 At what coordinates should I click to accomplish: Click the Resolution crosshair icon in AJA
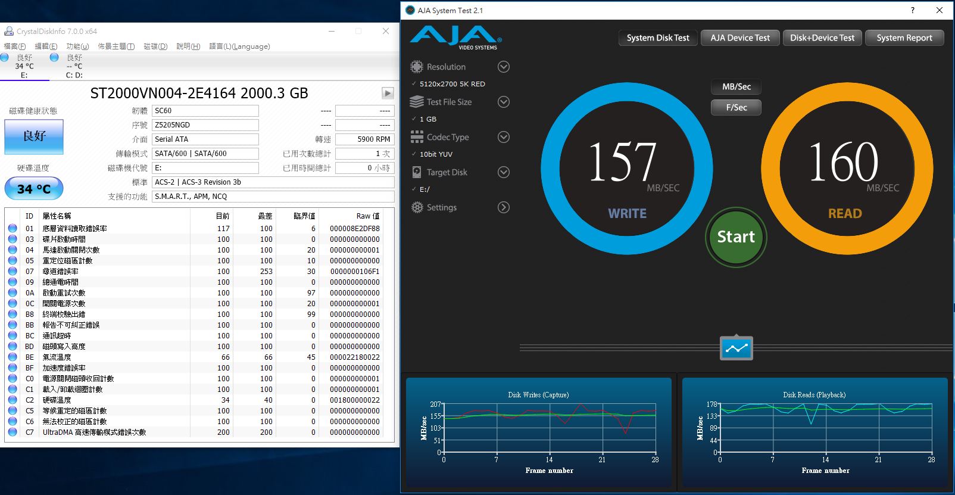[417, 67]
